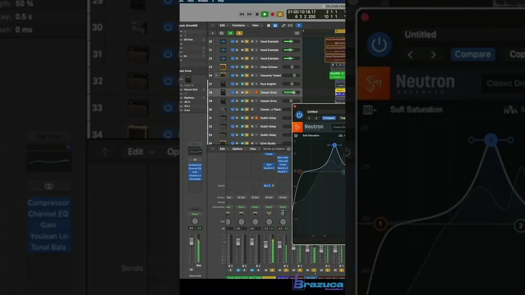
Task: Bypass the Neutron plugin with its power icon
Action: (299, 115)
